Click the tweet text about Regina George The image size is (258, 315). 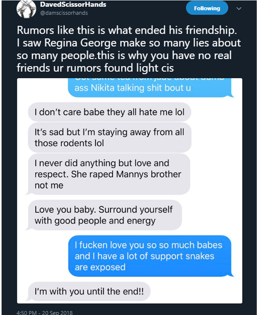(x=129, y=49)
